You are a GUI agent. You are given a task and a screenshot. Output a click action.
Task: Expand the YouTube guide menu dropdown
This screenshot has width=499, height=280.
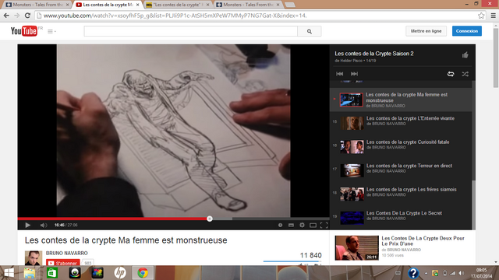(52, 31)
